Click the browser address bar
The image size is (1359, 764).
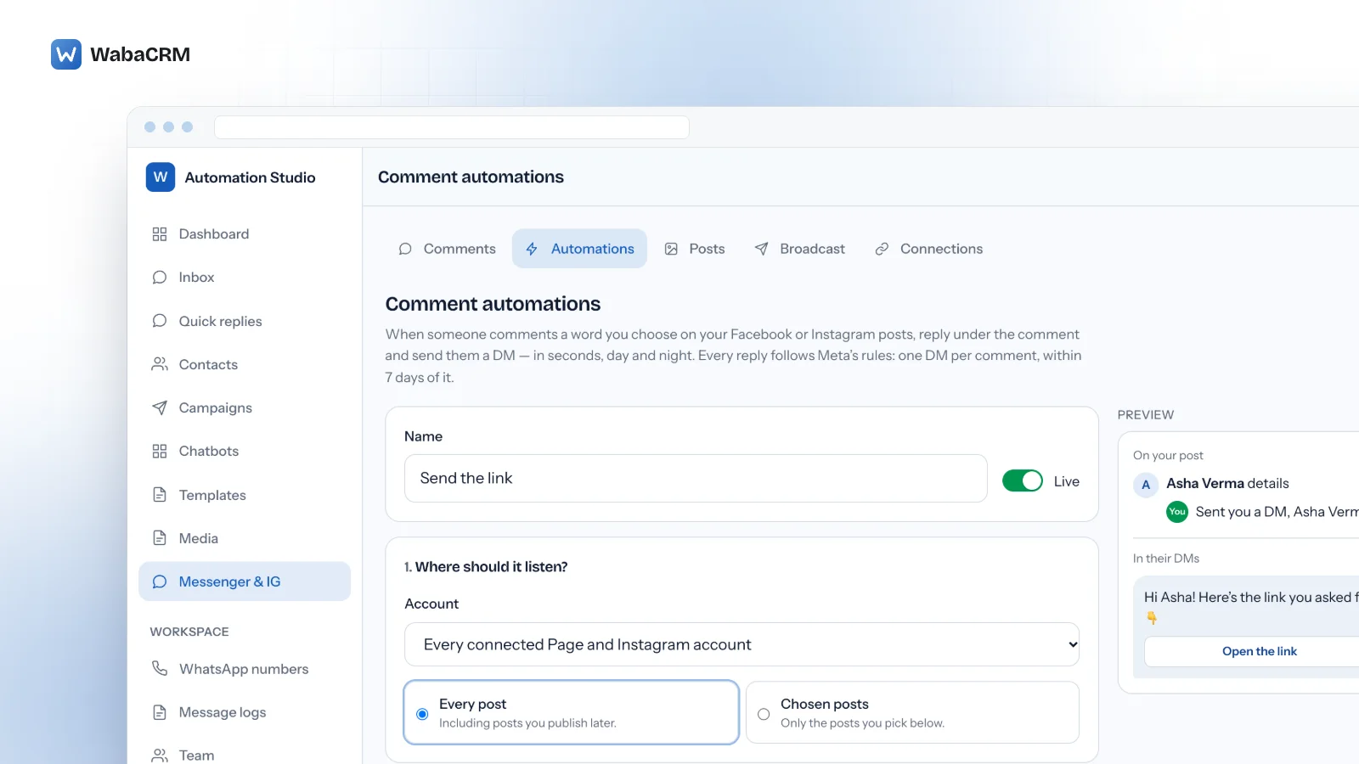[452, 127]
